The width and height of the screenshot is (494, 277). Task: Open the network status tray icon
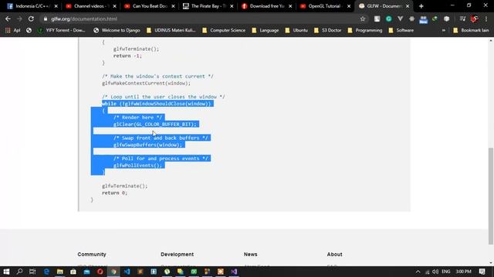point(427,272)
